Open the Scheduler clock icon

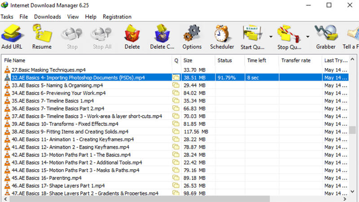point(222,34)
